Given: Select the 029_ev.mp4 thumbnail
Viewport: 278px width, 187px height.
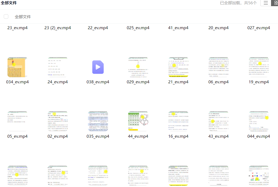Looking at the screenshot, I should pos(138,67).
